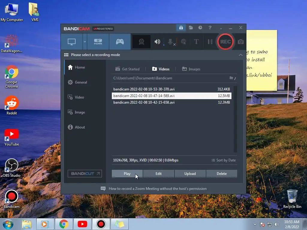
Task: Select bandicam 2022-02-08 10-42-15-658.avi
Action: (x=171, y=102)
